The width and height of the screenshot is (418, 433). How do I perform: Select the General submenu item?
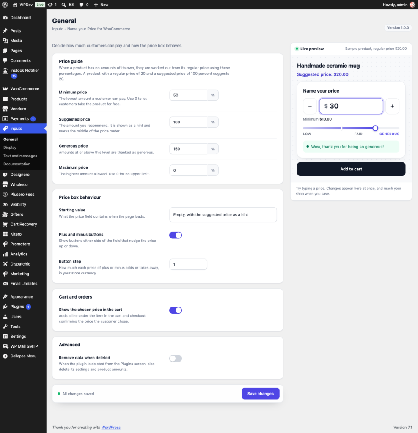11,140
